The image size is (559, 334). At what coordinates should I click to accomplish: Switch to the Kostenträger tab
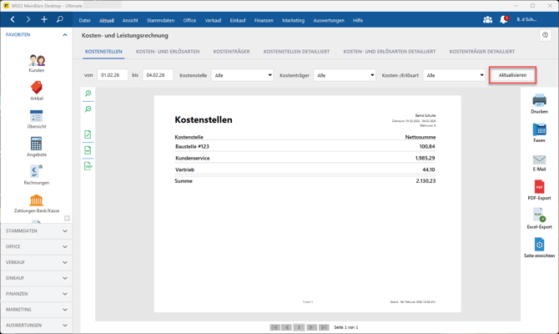231,52
